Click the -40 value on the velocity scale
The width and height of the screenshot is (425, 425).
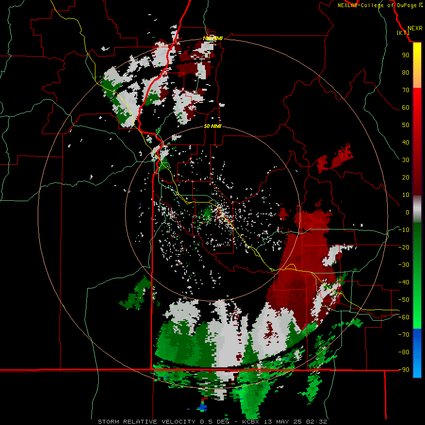[x=404, y=282]
